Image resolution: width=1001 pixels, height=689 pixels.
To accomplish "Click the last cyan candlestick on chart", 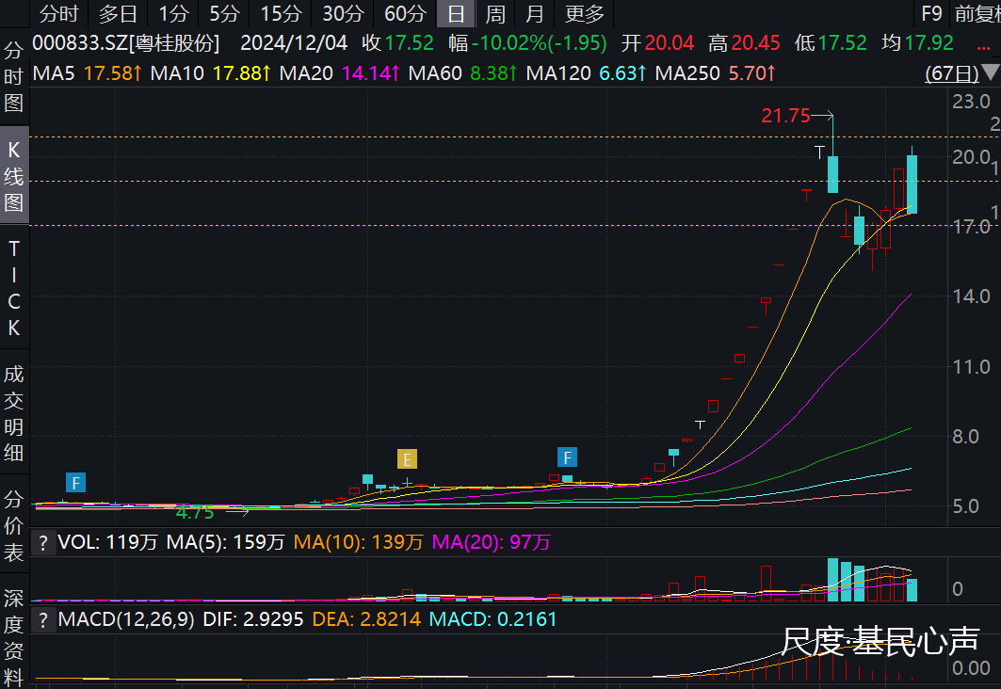I will tap(912, 184).
